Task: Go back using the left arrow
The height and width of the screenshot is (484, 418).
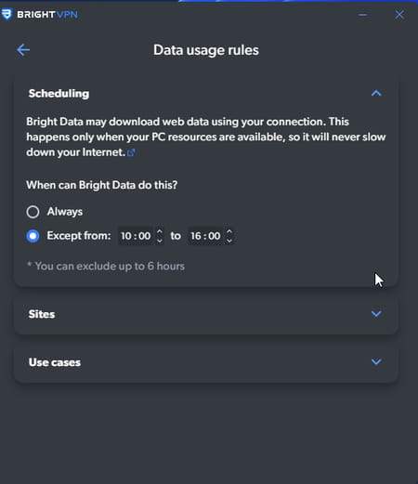Action: [23, 50]
